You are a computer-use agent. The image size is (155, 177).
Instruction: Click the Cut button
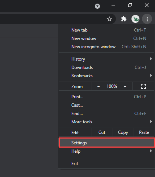point(102,132)
